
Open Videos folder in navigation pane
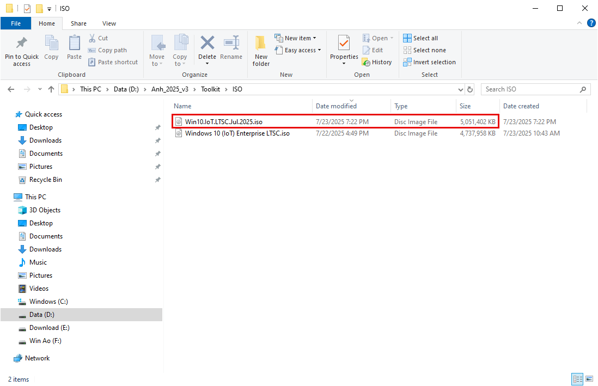tap(33, 289)
